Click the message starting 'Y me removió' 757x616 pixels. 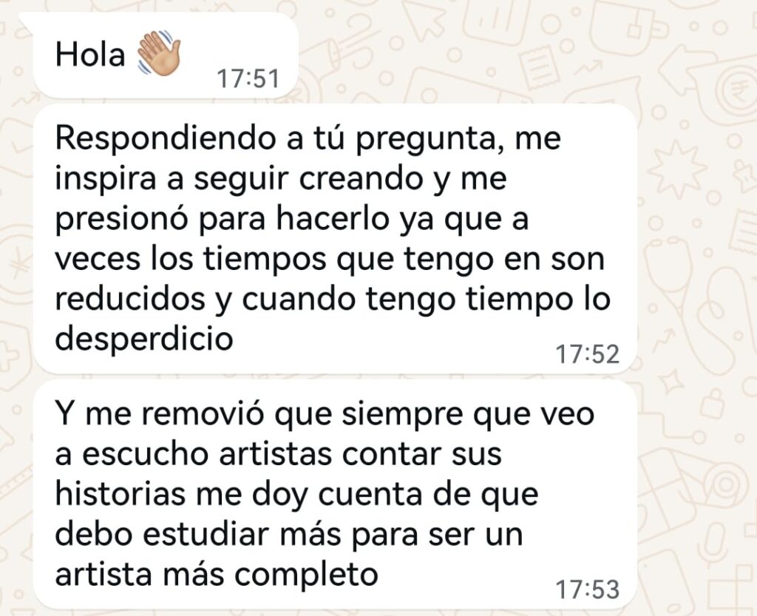click(335, 494)
